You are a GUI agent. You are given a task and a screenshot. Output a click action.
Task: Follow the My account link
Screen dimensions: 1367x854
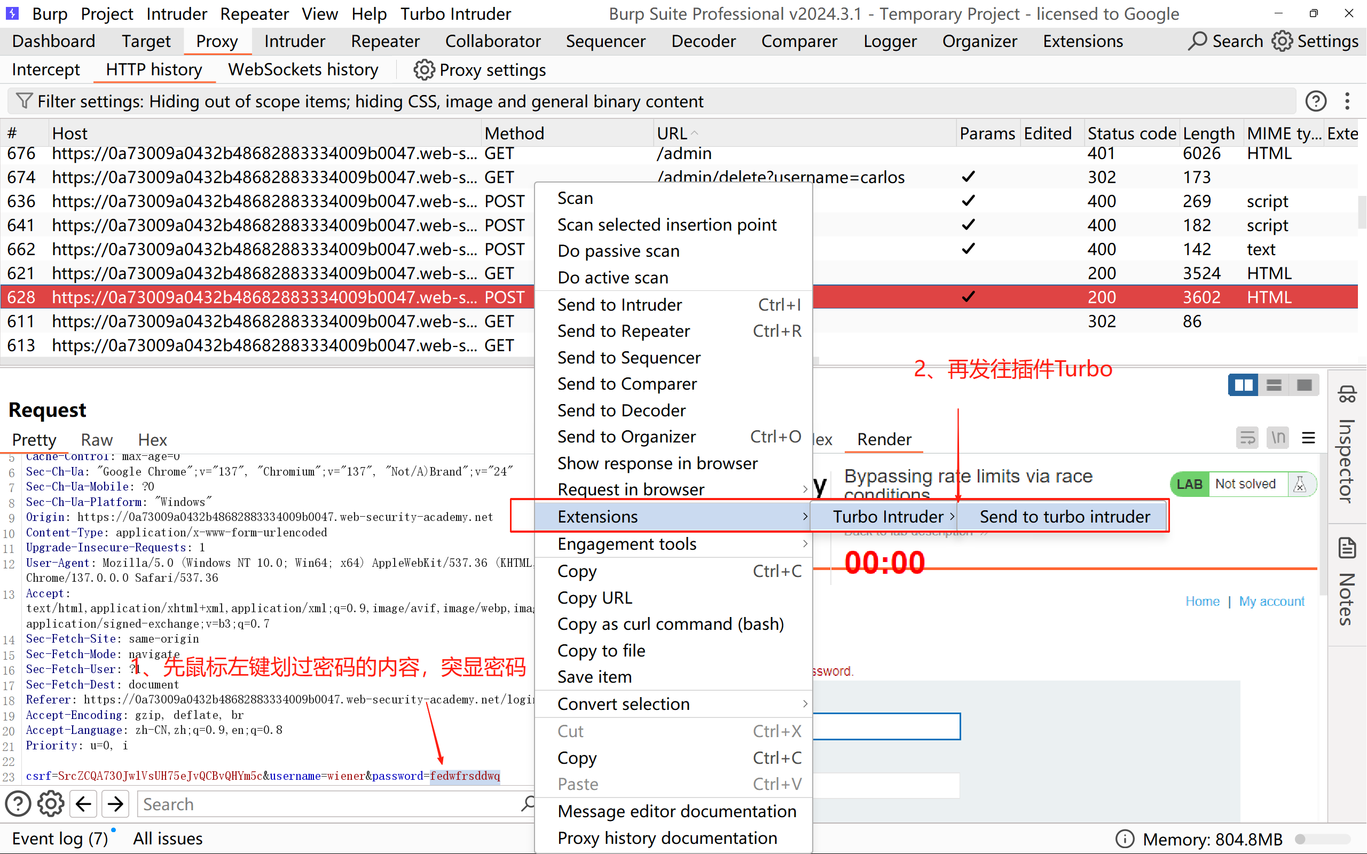(1271, 602)
